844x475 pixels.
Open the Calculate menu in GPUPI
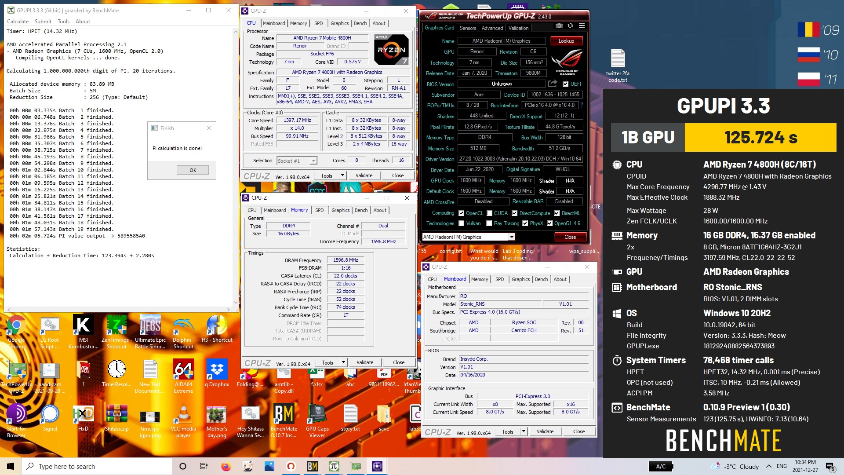pos(18,22)
